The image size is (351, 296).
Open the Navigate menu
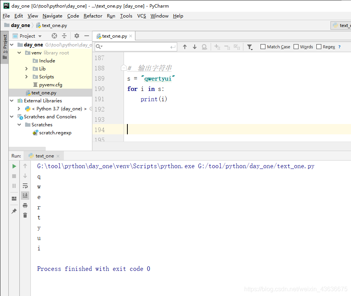[x=52, y=16]
